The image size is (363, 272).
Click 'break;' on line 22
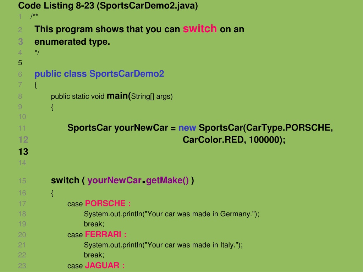click(94, 255)
